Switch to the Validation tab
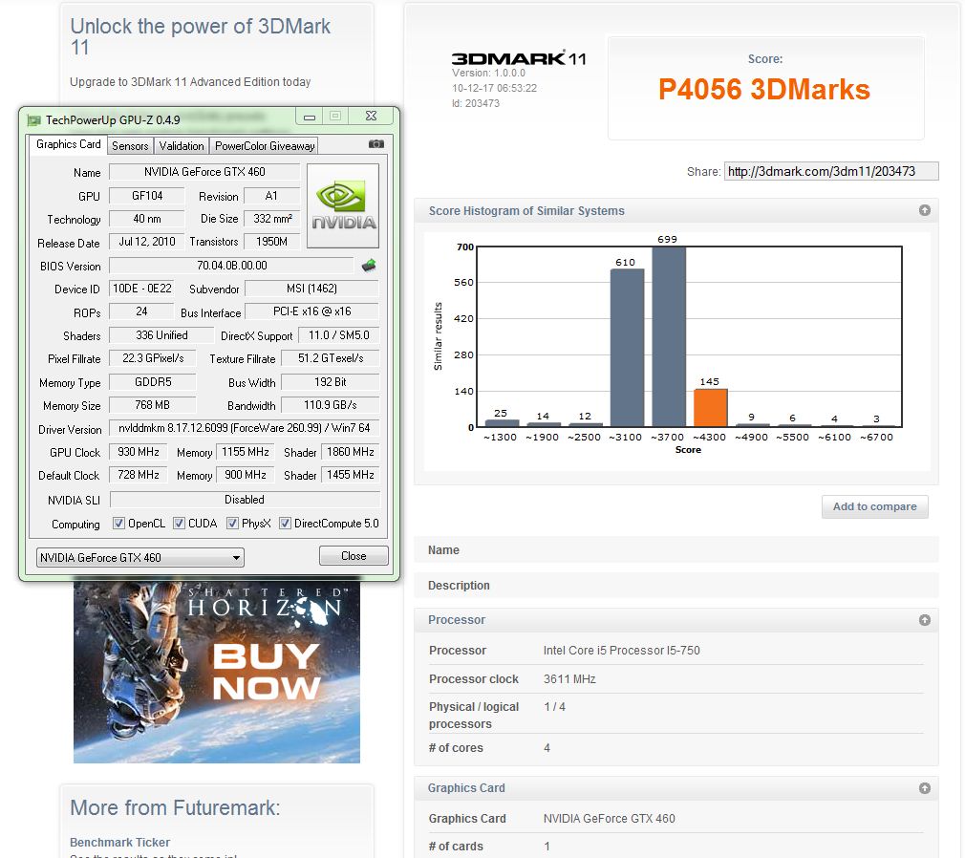965x858 pixels. [181, 146]
